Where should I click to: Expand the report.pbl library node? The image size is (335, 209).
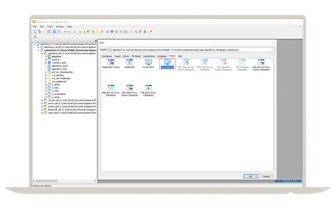click(x=42, y=113)
